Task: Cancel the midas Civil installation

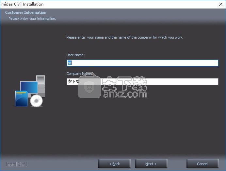Action: pos(202,164)
